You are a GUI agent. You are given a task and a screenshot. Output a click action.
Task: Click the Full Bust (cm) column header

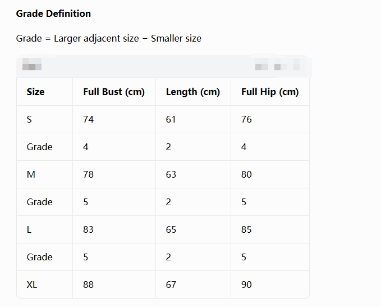pyautogui.click(x=114, y=92)
